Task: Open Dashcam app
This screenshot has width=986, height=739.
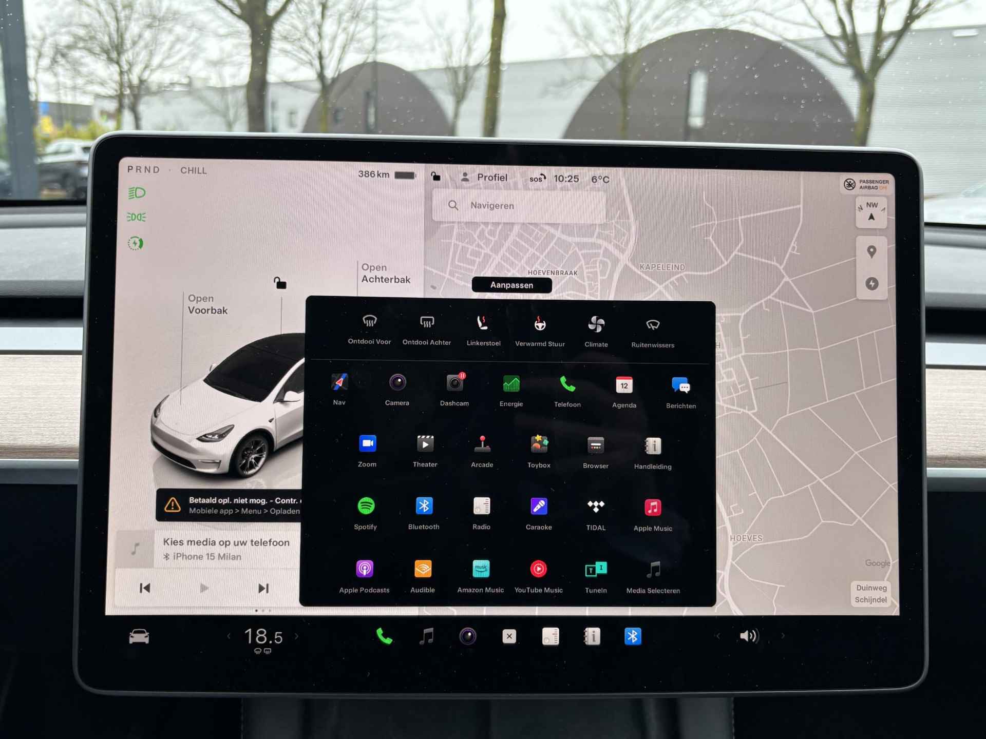Action: [x=454, y=389]
